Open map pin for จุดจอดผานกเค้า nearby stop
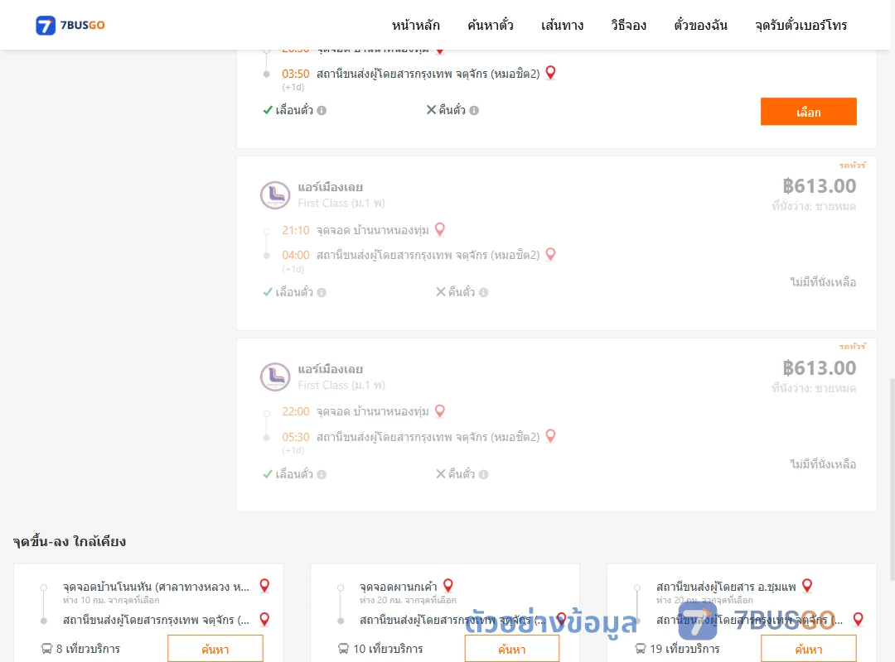Image resolution: width=895 pixels, height=662 pixels. [448, 585]
